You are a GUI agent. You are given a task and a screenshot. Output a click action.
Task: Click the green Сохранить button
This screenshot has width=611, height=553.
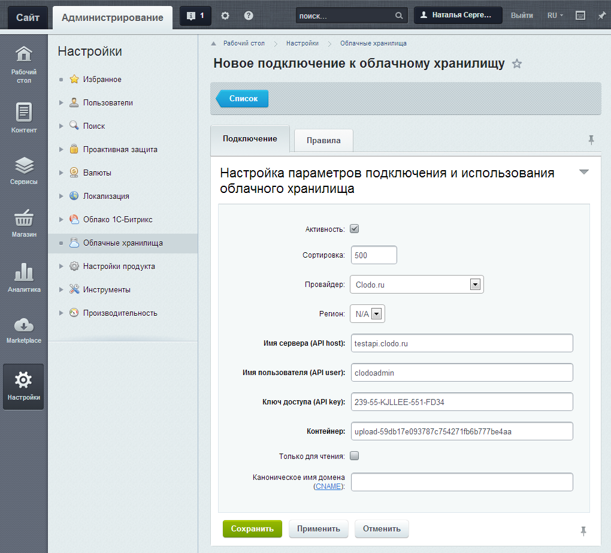[252, 528]
